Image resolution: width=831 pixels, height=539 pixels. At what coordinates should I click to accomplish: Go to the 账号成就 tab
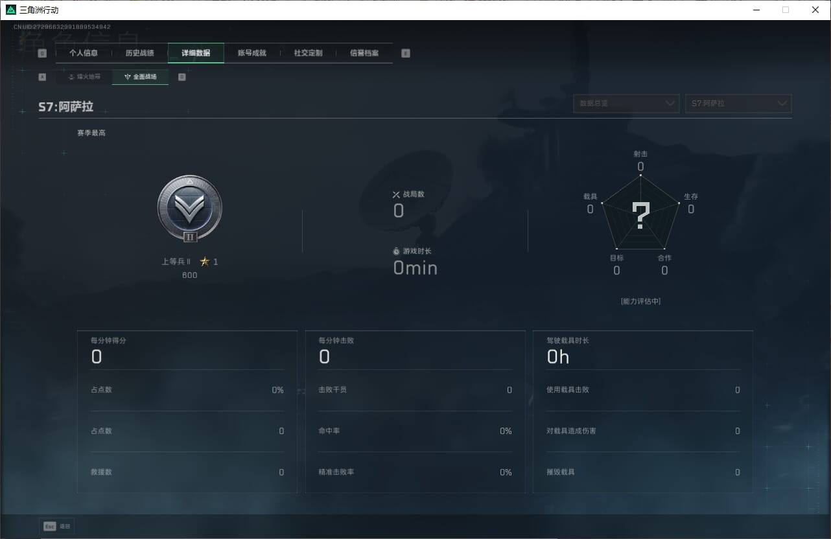tap(252, 53)
